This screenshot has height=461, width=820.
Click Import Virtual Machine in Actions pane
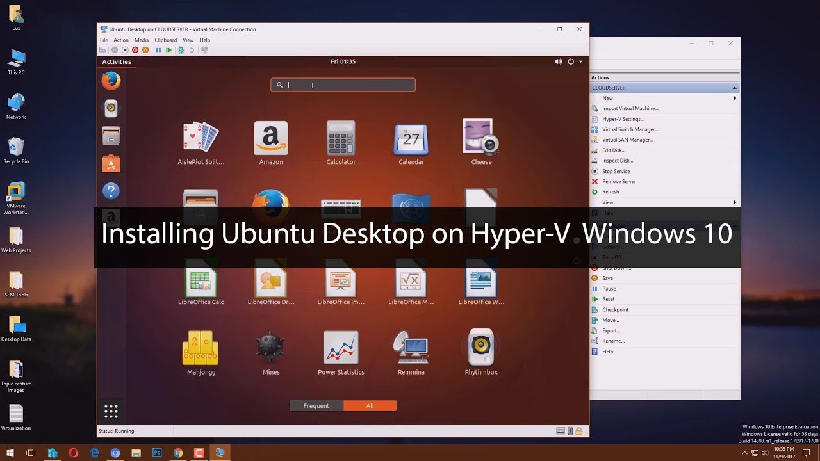click(x=630, y=108)
